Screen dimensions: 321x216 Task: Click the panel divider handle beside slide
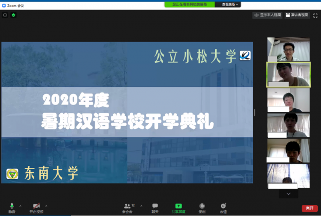pyautogui.click(x=255, y=113)
